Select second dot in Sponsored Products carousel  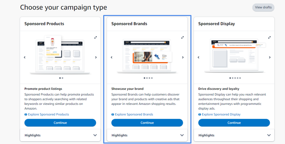pos(63,78)
